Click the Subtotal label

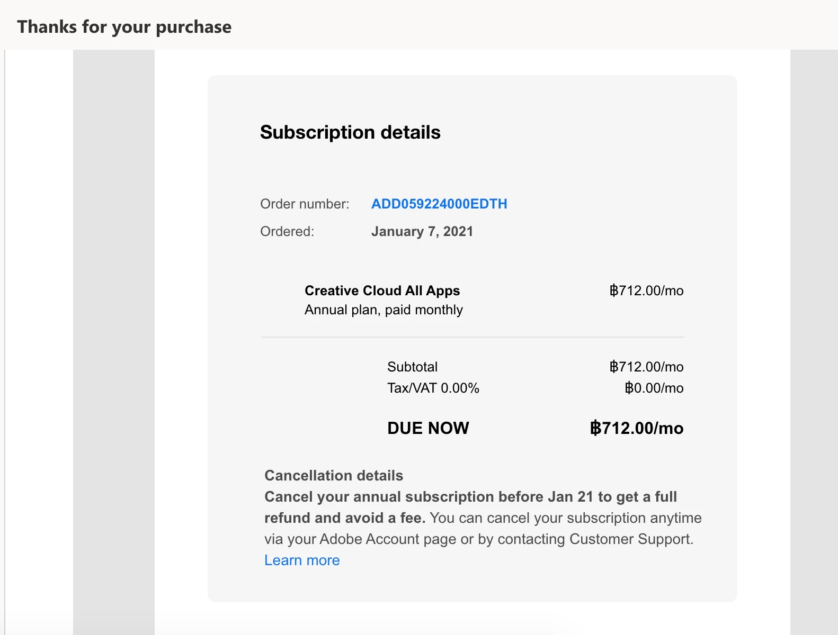pos(412,367)
